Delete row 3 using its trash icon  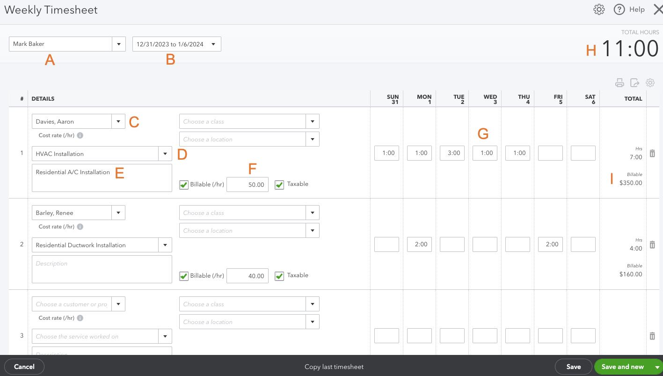coord(652,336)
